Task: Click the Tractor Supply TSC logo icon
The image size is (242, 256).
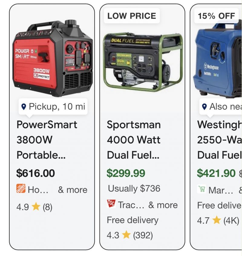Action: [111, 204]
